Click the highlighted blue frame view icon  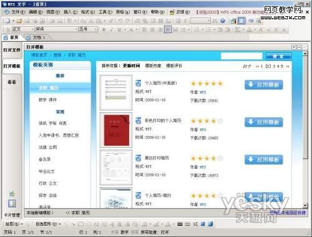tap(241, 21)
